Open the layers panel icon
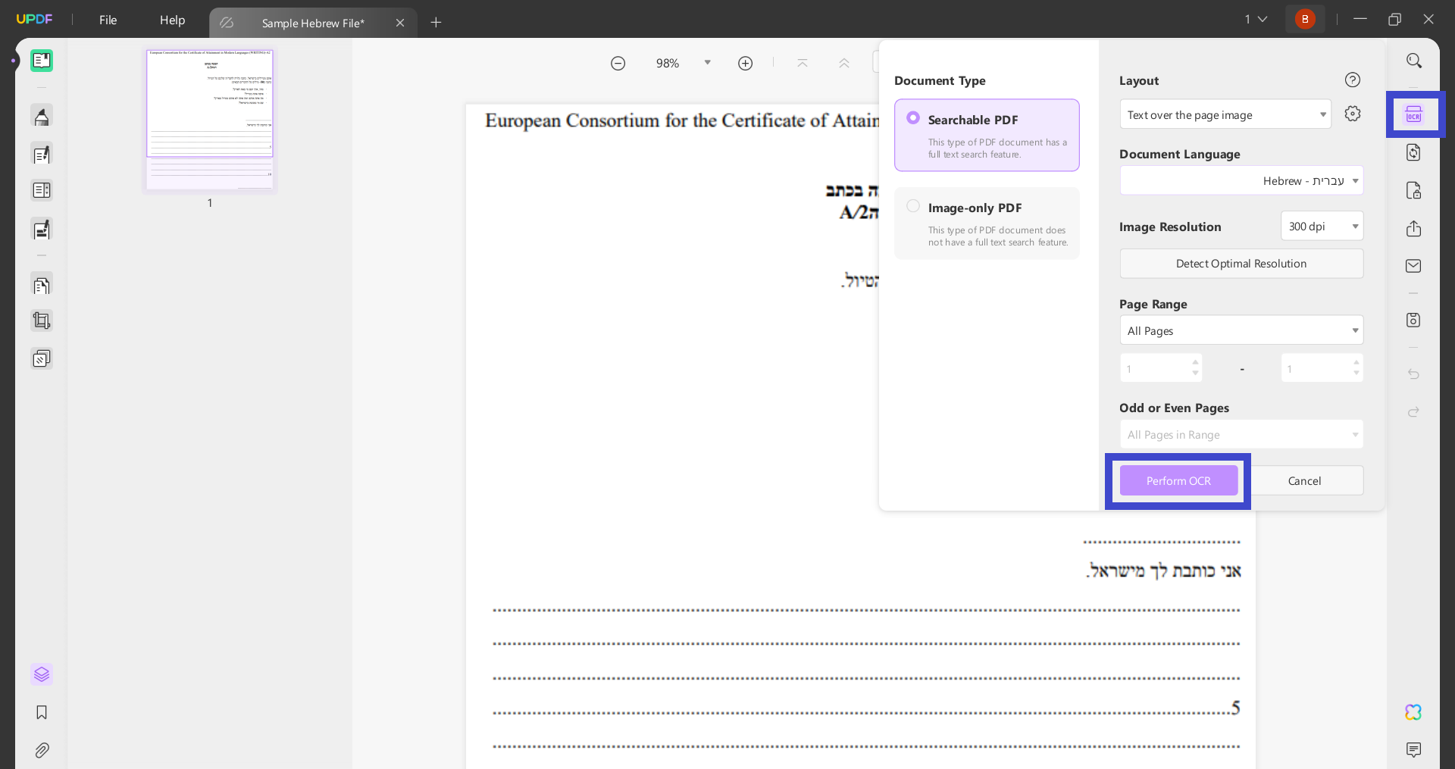This screenshot has width=1455, height=769. pyautogui.click(x=42, y=674)
